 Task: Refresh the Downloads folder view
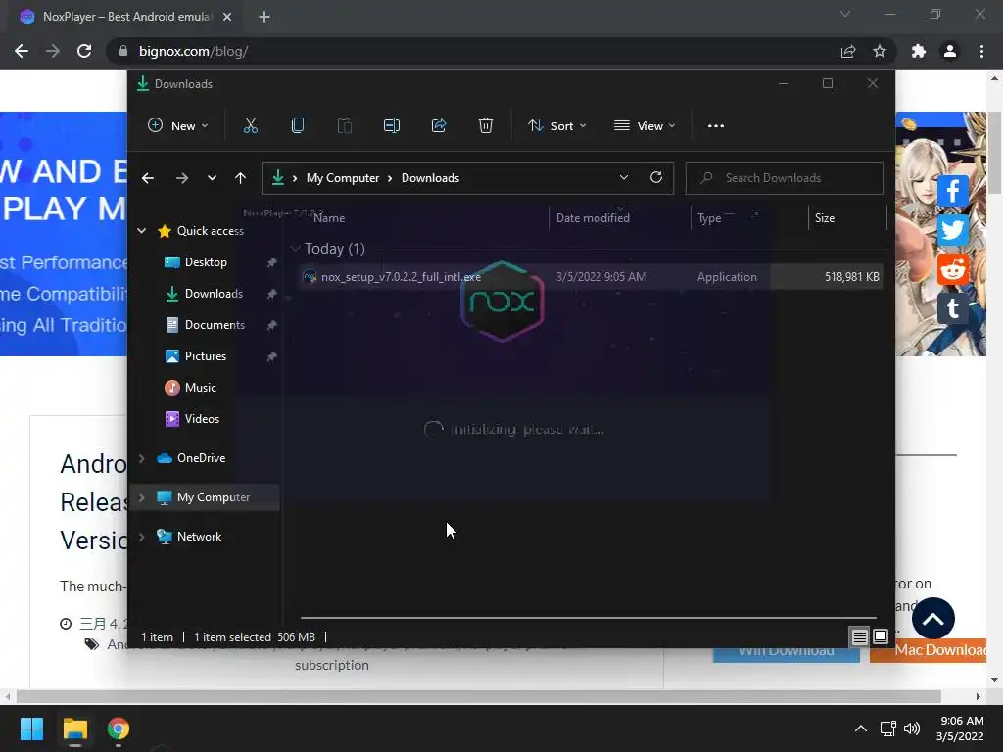pos(656,178)
